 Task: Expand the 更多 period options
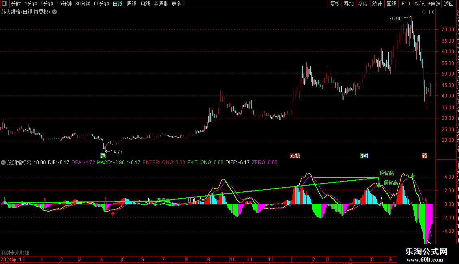pos(179,4)
